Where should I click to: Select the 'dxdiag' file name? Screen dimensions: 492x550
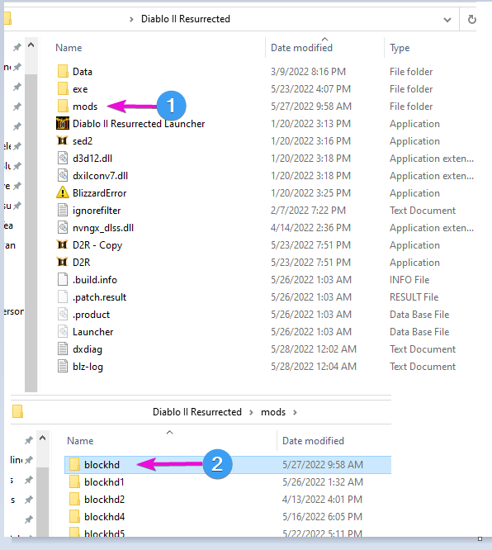tap(88, 349)
